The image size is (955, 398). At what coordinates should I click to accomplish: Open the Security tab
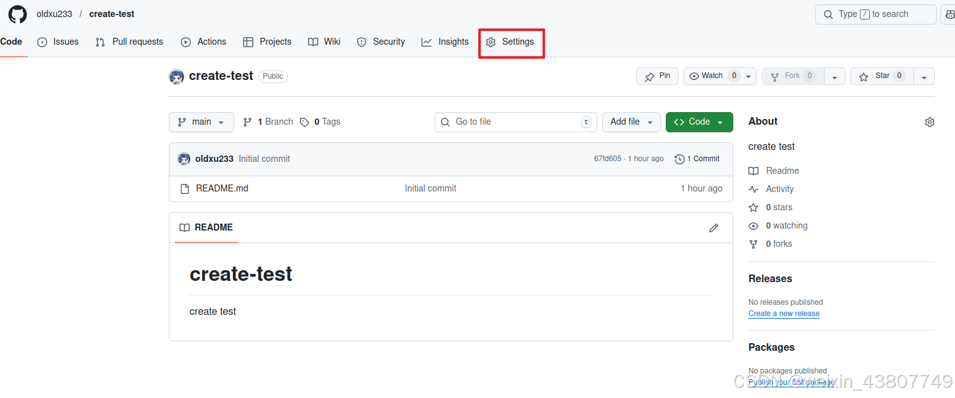[380, 42]
